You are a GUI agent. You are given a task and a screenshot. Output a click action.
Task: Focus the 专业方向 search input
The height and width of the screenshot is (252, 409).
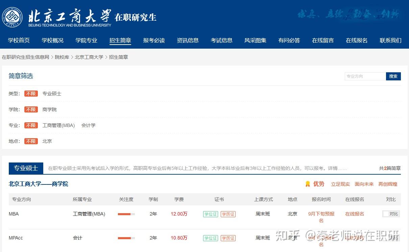365,76
